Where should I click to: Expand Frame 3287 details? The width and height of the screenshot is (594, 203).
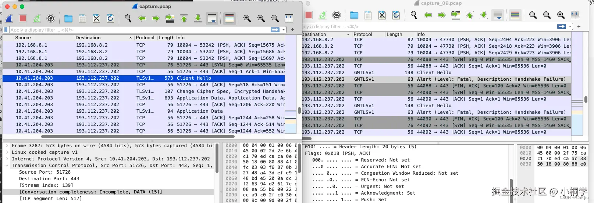[x=7, y=146]
